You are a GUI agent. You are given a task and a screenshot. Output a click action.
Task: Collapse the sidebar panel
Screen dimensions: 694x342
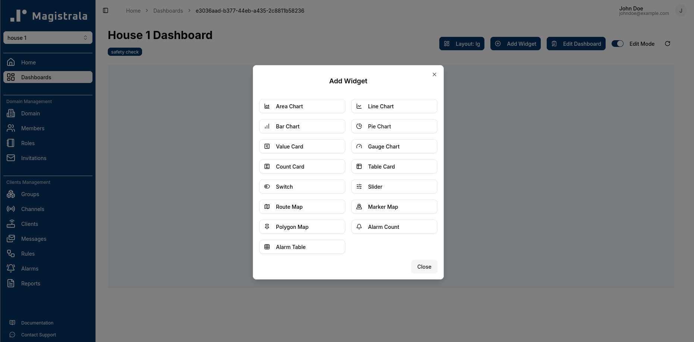[x=106, y=10]
